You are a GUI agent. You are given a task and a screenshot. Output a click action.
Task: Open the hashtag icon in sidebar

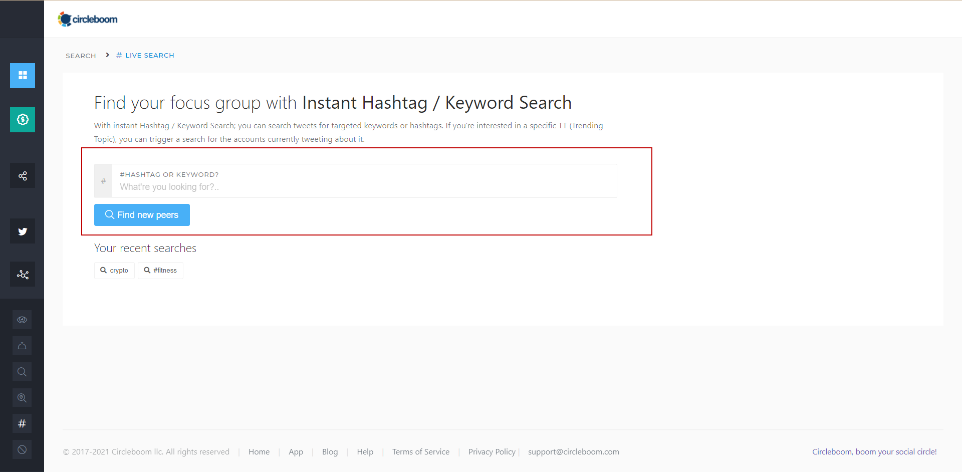click(22, 423)
